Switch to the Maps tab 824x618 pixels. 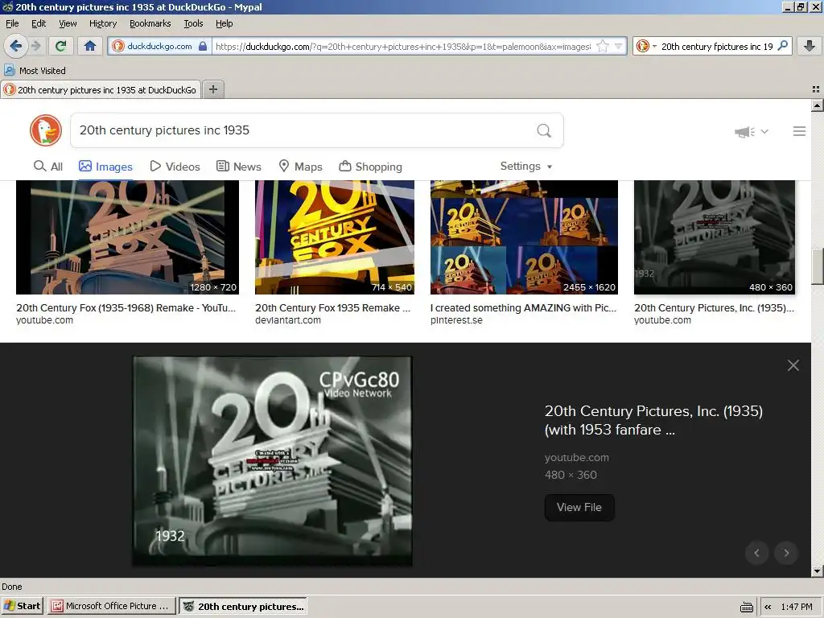pos(300,167)
